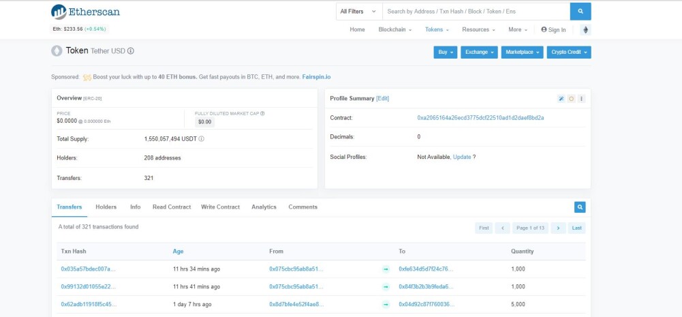Screen dimensions: 682x317
Task: Click the Fully Diluted Market Cap help icon
Action: (x=263, y=113)
